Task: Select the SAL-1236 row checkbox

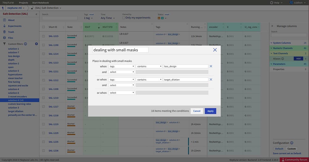Action: click(x=43, y=150)
